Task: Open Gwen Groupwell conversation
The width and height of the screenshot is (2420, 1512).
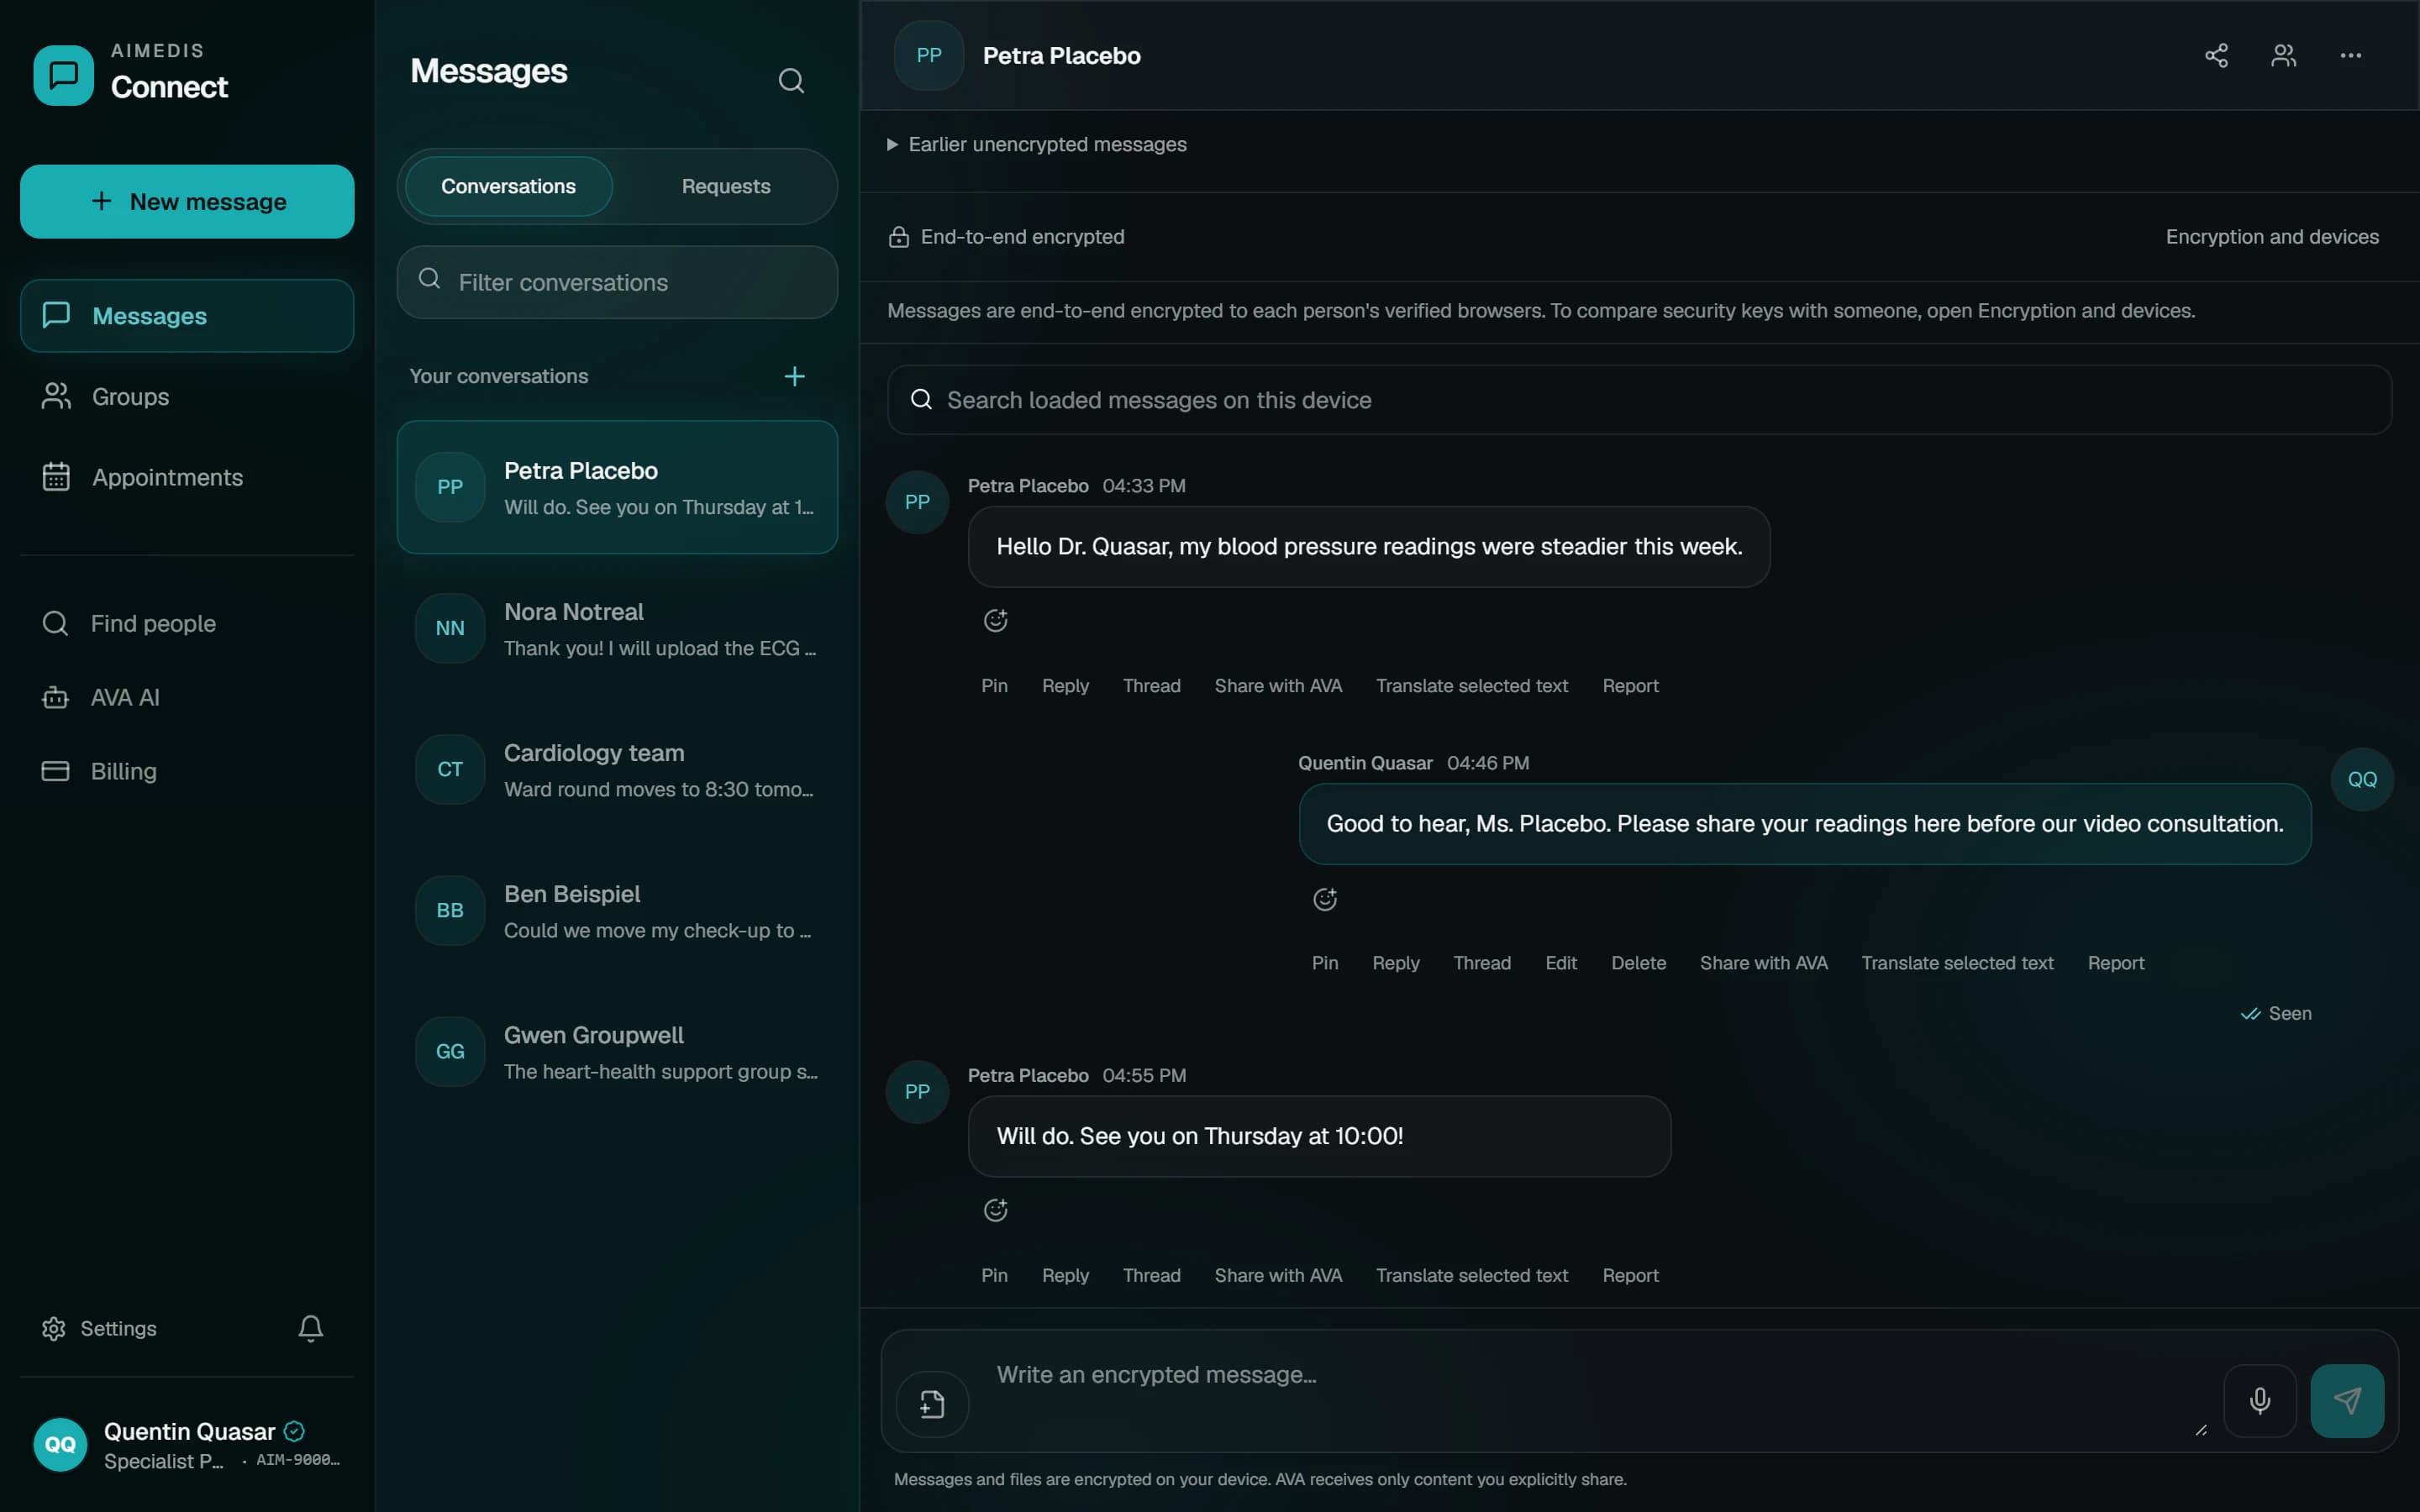Action: [617, 1051]
